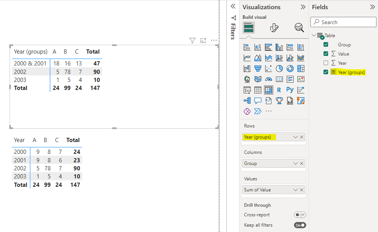This screenshot has height=232, width=378.
Task: Choose the slicer visual
Action: [247, 90]
